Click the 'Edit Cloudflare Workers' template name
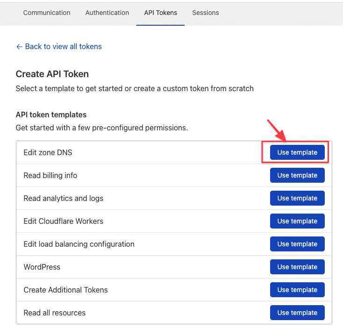Viewport: 343px width, 336px height. click(x=64, y=221)
